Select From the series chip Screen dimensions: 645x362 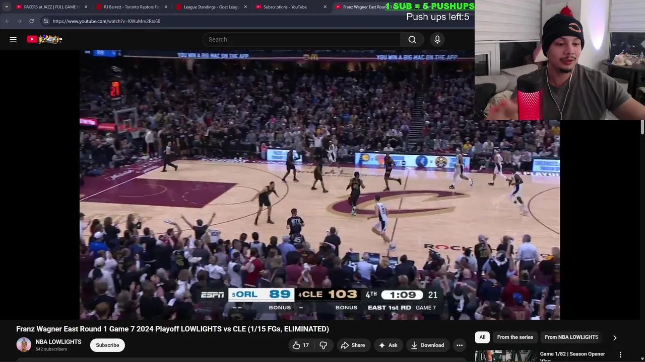pos(515,337)
